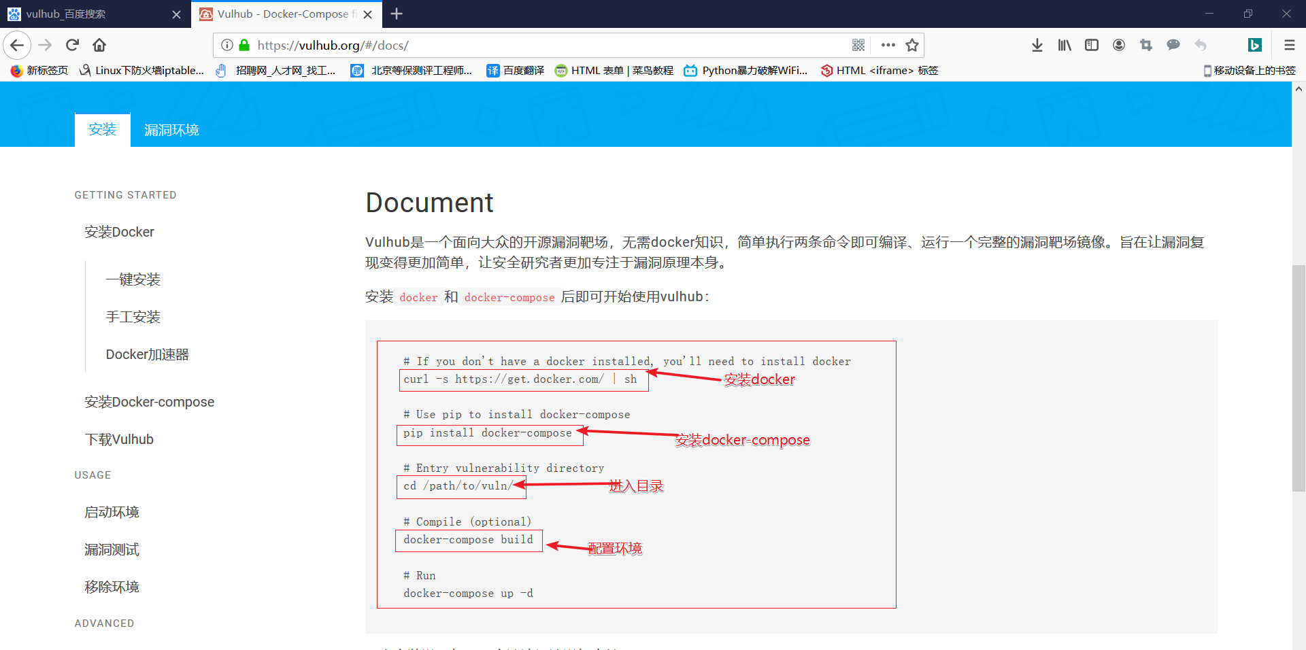Screen dimensions: 1306x650
Task: Open 安装Docker in the sidebar
Action: tap(119, 232)
